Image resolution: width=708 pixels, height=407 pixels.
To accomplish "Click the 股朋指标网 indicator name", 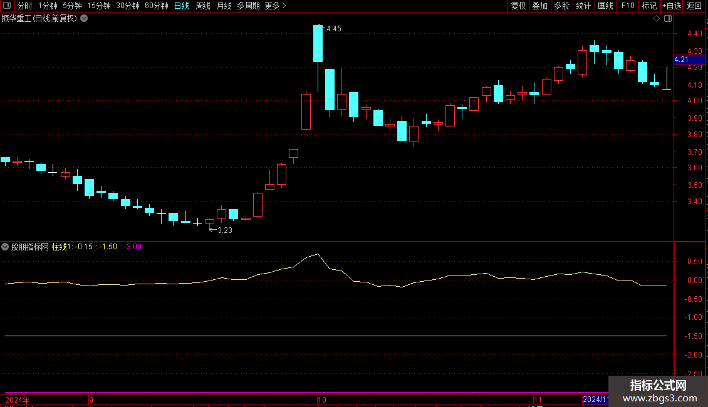I will (x=30, y=247).
